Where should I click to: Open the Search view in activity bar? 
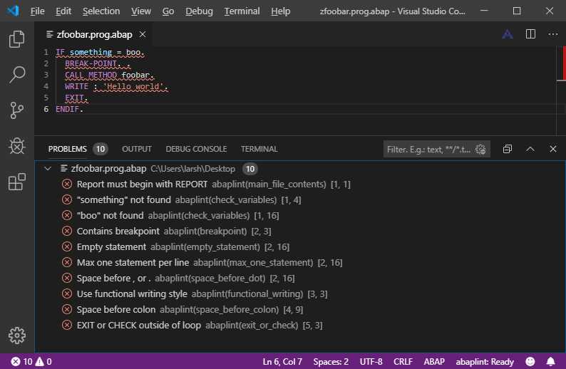pos(16,75)
